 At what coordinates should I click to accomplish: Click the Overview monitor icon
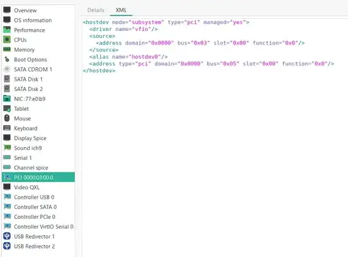(x=7, y=10)
